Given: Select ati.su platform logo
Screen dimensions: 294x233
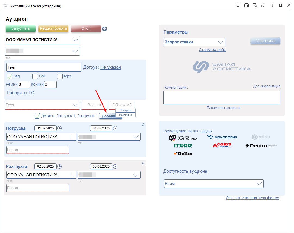Looking at the screenshot, I should (261, 137).
